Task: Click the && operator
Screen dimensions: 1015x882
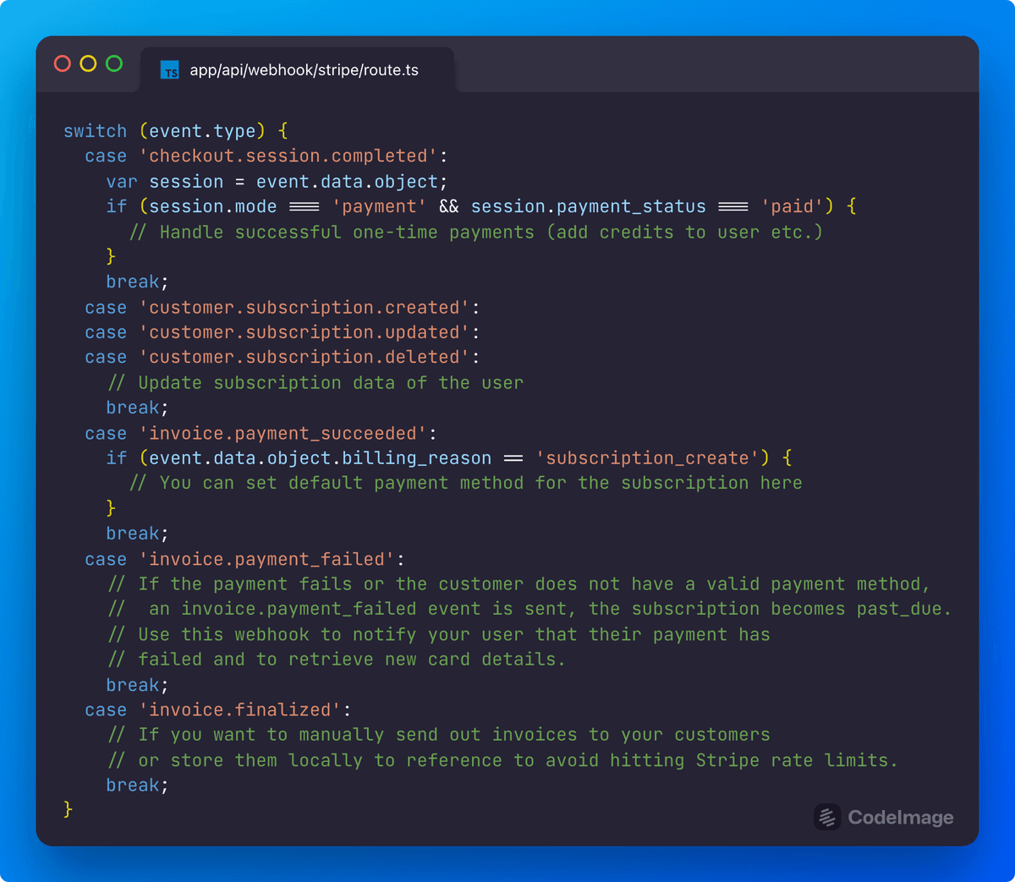Action: click(449, 206)
